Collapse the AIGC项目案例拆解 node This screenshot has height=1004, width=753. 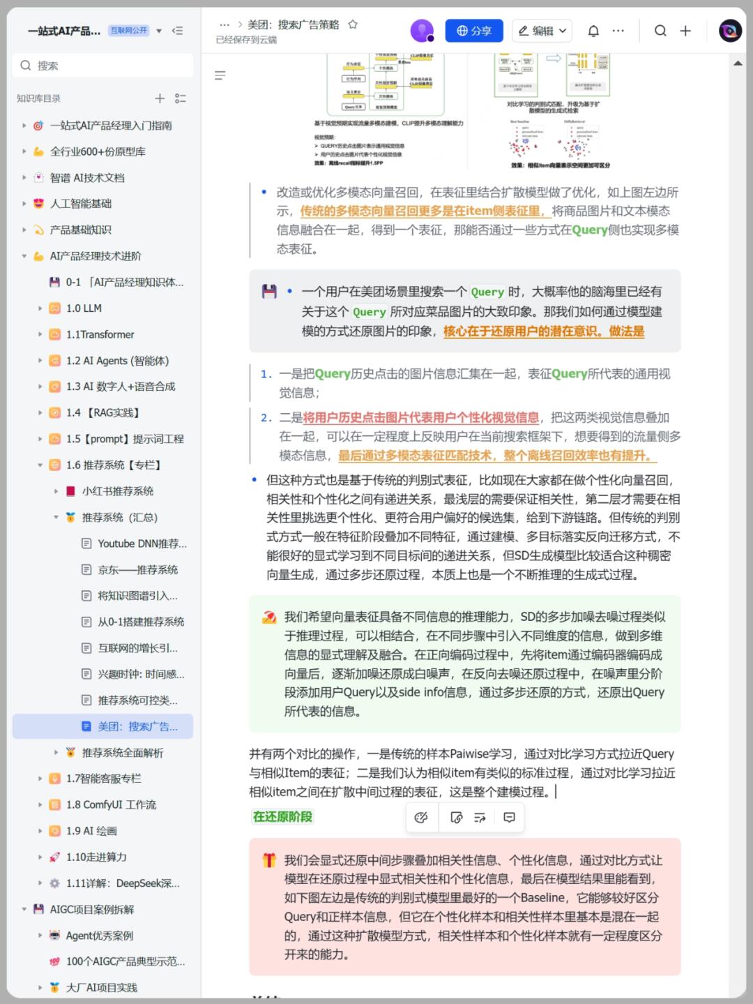point(24,909)
